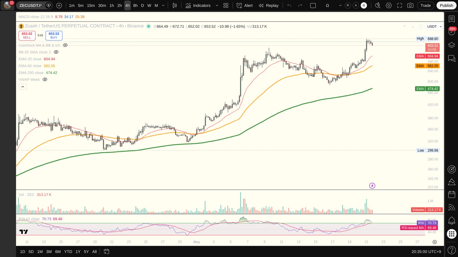Image resolution: width=458 pixels, height=257 pixels.
Task: Open indicator templates grid icon
Action: click(x=226, y=5)
